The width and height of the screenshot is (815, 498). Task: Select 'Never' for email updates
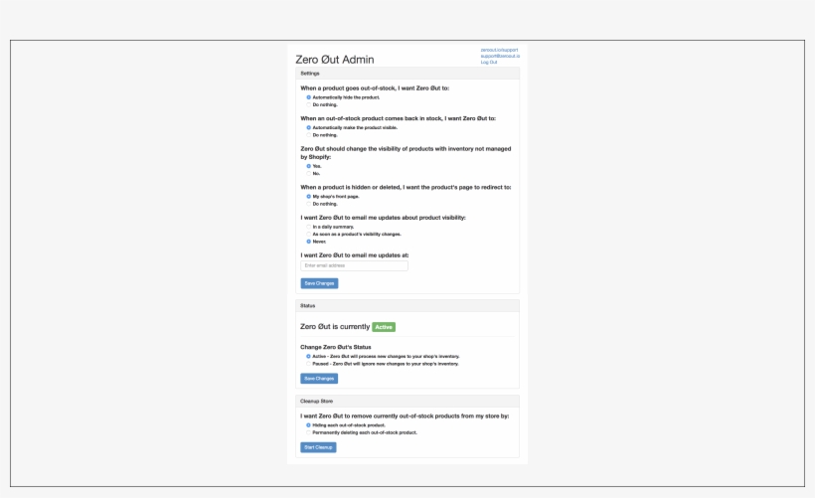click(x=308, y=241)
